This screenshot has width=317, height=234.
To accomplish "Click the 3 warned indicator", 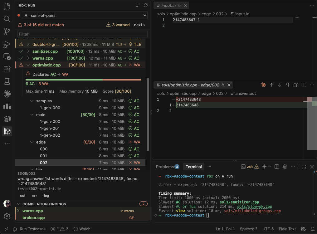I will tap(118, 25).
